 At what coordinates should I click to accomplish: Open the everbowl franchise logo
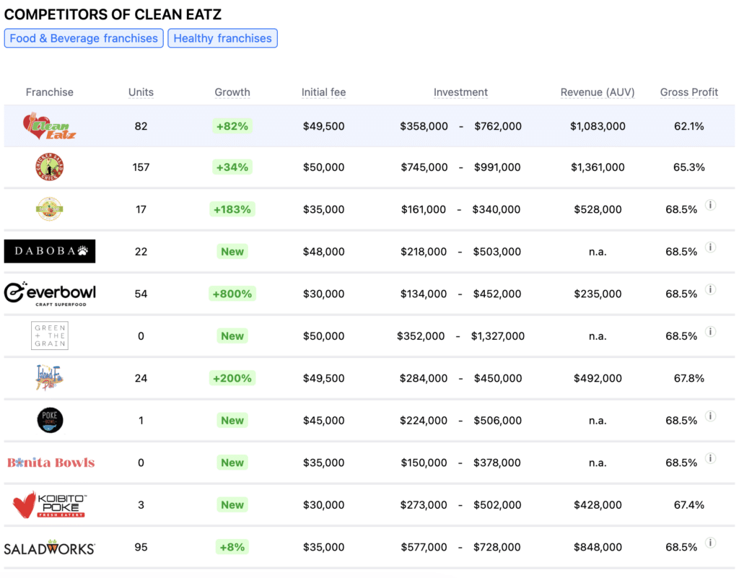tap(50, 294)
